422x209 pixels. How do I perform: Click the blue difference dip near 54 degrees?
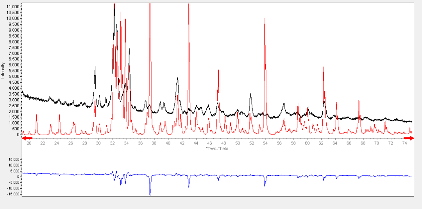pyautogui.click(x=265, y=185)
